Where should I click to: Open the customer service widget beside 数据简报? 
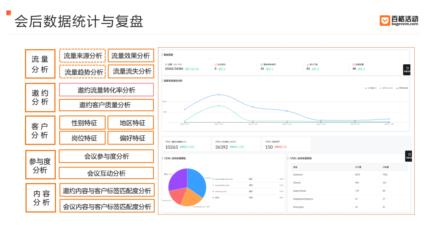tap(407, 70)
